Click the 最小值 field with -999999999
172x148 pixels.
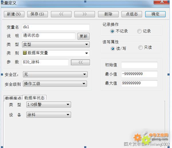[139, 74]
